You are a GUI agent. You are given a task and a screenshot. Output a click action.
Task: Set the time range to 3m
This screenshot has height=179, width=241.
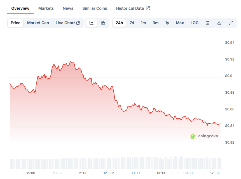[x=156, y=23]
